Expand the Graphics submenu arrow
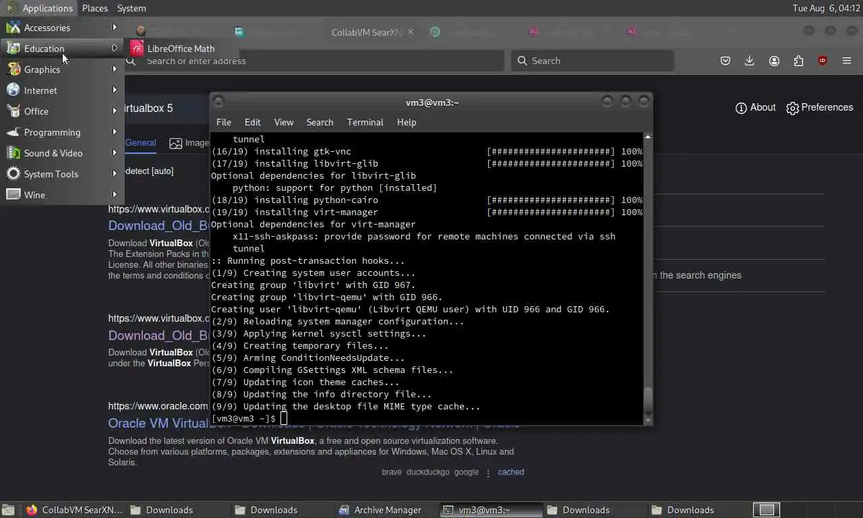This screenshot has height=518, width=863. [115, 69]
